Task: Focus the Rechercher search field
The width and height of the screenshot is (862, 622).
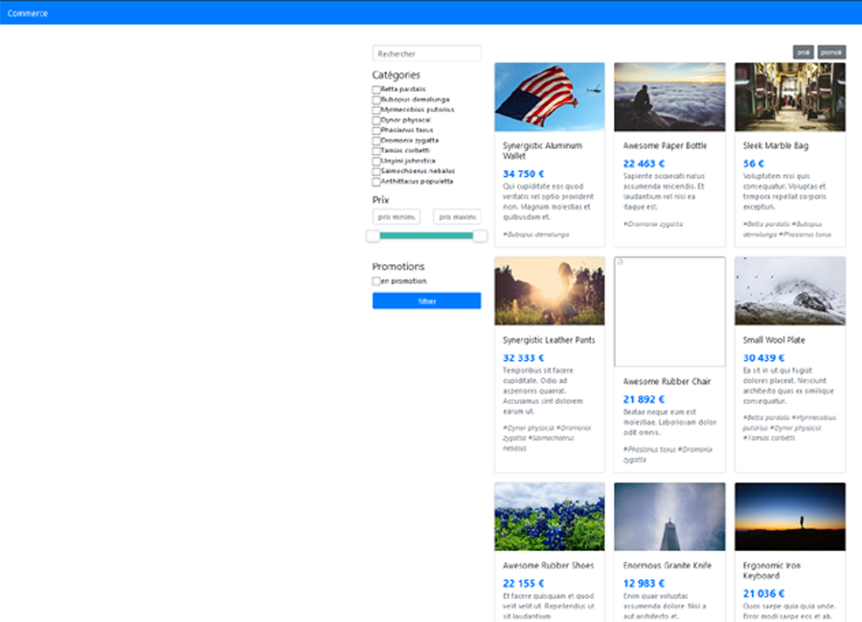Action: point(426,55)
